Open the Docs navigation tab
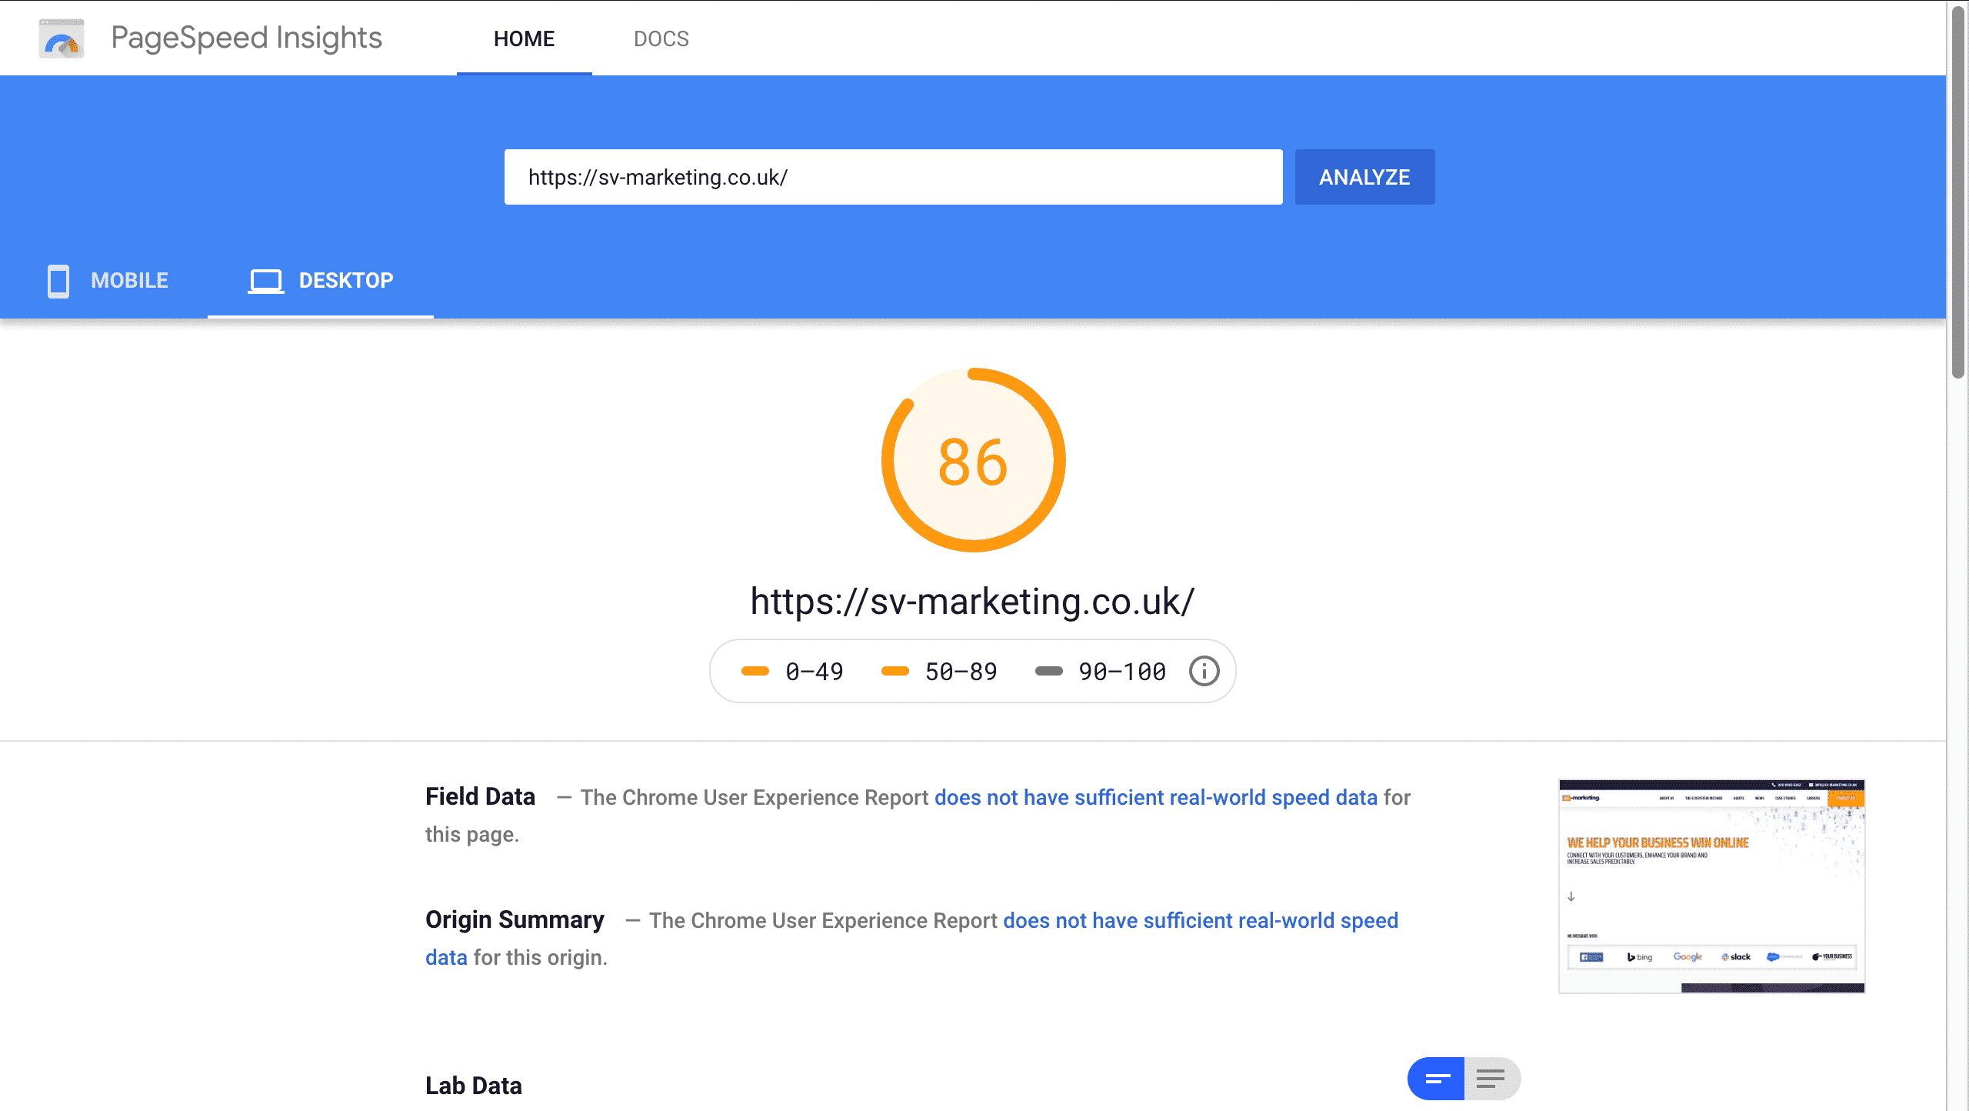This screenshot has width=1969, height=1111. pos(661,38)
